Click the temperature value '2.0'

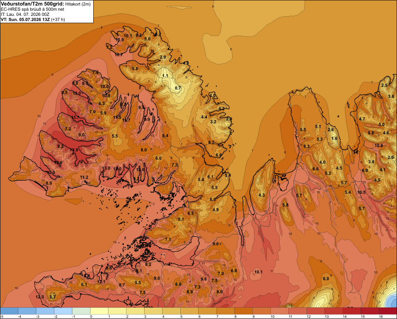click(229, 119)
